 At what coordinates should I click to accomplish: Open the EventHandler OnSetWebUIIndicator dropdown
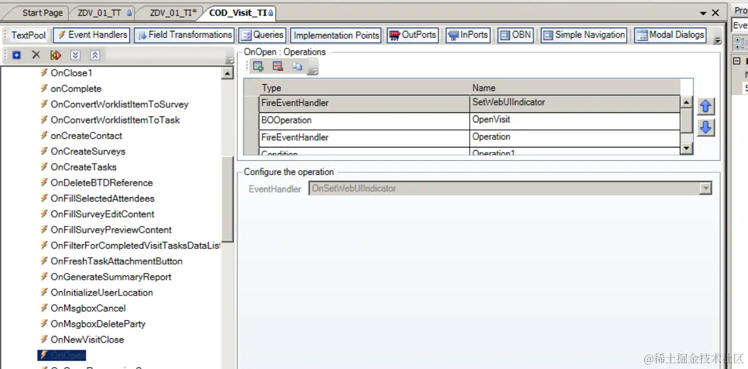point(705,189)
